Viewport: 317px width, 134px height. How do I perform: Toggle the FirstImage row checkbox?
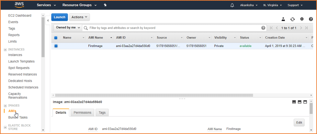pos(56,46)
